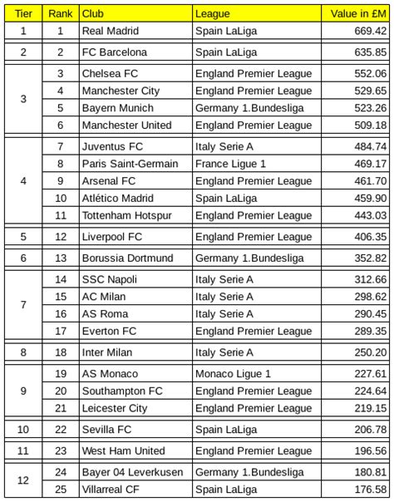Select the Juventus FC cell
Image resolution: width=394 pixels, height=502 pixels.
tap(135, 146)
